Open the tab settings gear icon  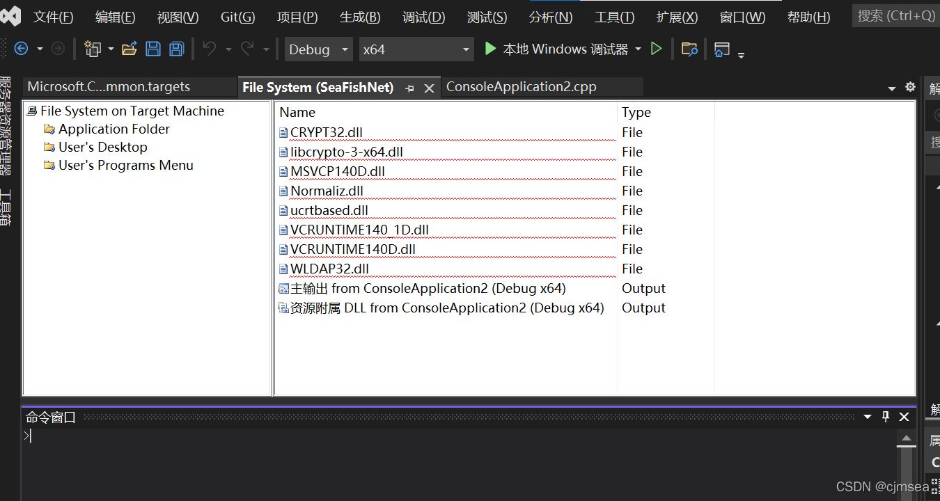click(910, 87)
